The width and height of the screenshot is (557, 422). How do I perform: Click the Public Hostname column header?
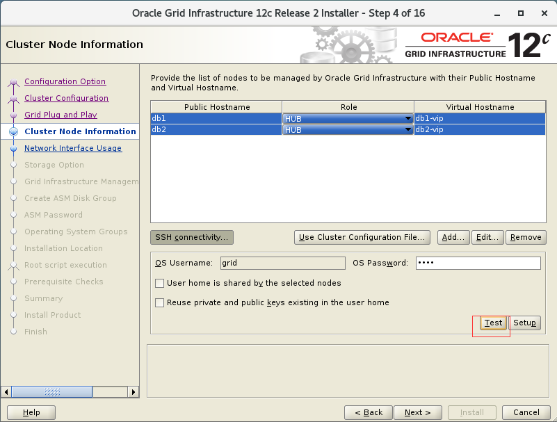pos(216,107)
